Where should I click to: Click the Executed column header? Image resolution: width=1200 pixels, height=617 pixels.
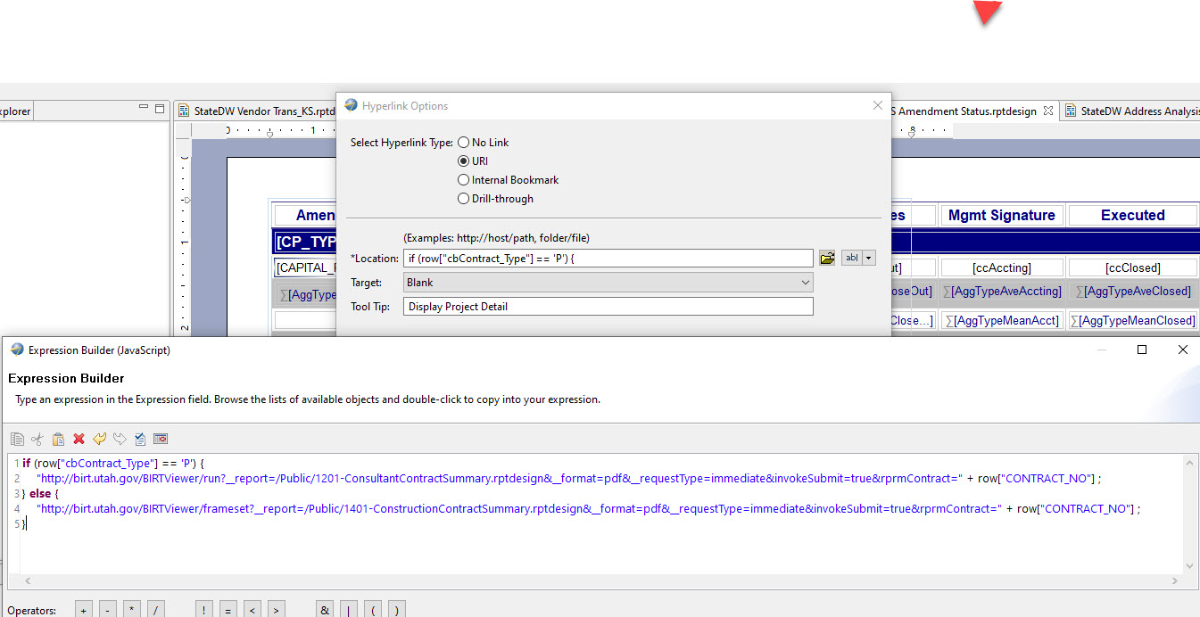tap(1132, 215)
